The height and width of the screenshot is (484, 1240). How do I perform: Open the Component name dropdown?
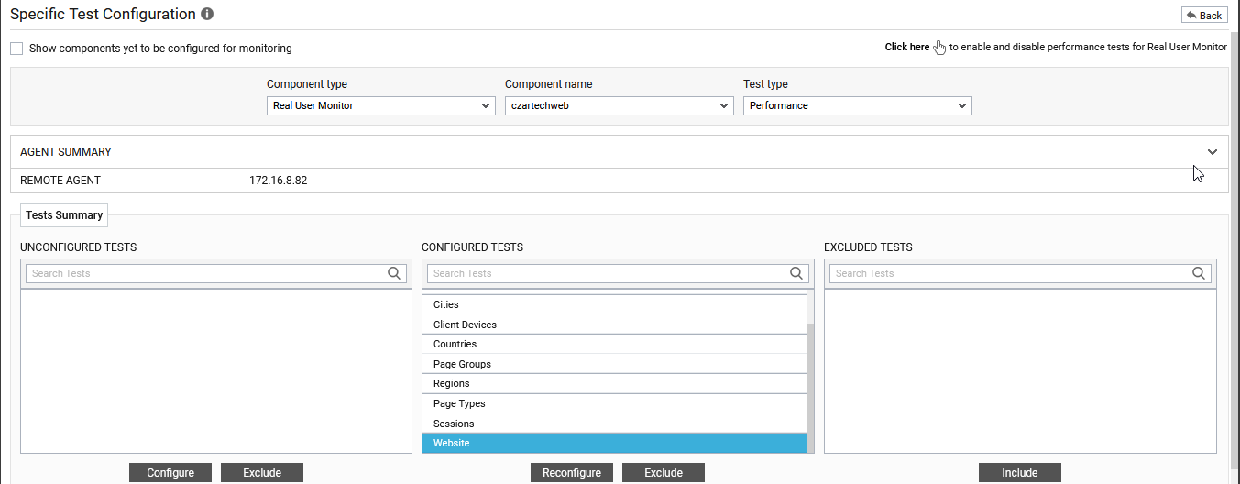(620, 105)
